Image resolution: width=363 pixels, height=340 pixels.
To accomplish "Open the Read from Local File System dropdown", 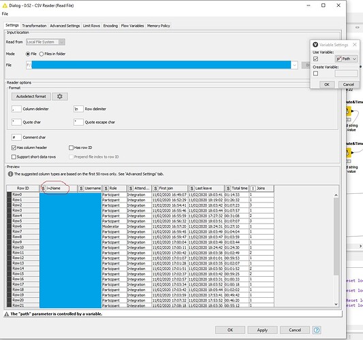I will 46,42.
